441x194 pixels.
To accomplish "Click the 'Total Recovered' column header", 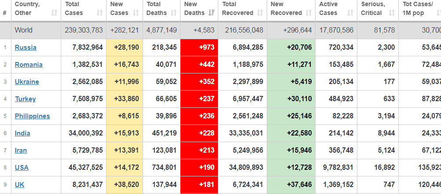I will click(243, 11).
